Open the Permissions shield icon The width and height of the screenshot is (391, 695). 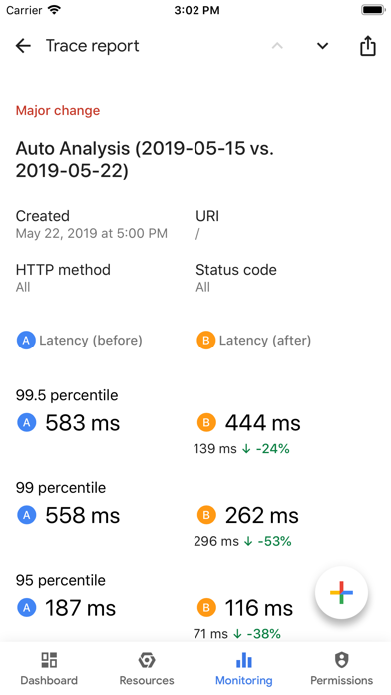coord(341,660)
